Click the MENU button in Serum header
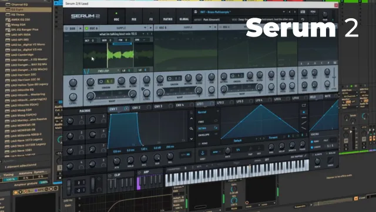 coord(313,12)
